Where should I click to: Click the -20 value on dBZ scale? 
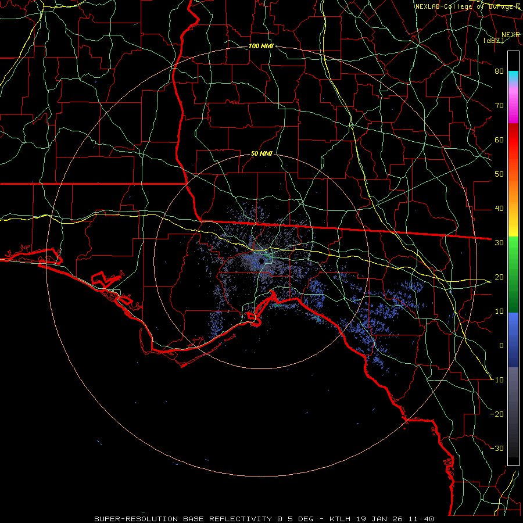coord(497,414)
